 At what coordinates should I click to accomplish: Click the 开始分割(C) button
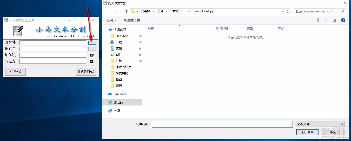point(86,72)
